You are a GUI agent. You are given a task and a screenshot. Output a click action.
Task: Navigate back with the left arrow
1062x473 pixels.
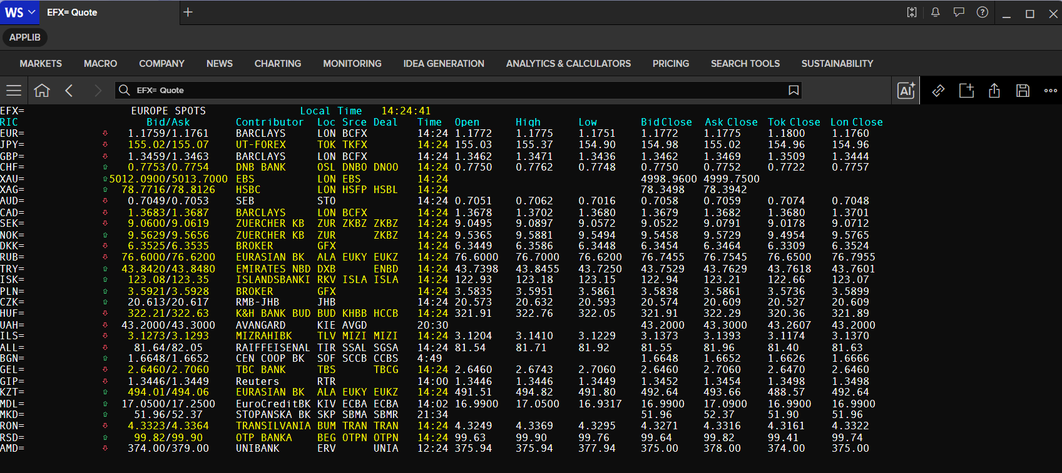pos(69,91)
